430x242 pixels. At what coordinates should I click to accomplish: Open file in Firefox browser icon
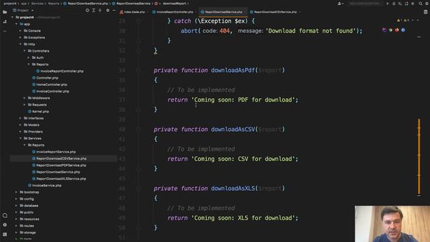point(397,30)
